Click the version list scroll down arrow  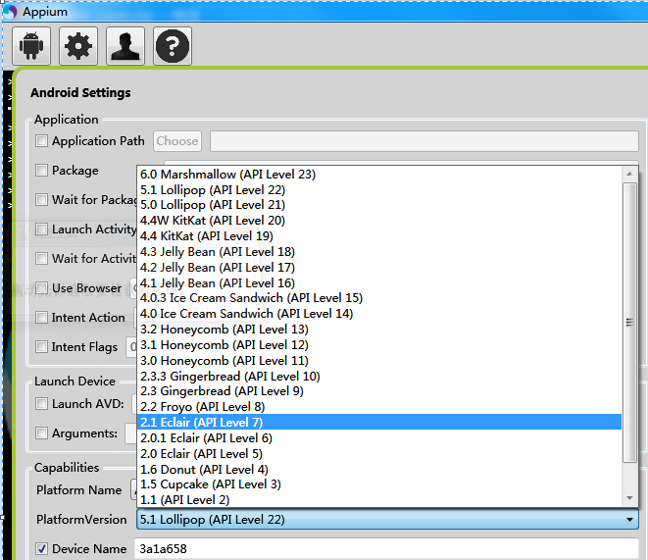(629, 498)
